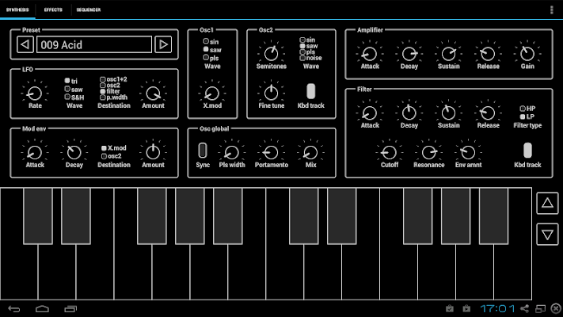Select HP filter type
The image size is (563, 317).
click(527, 109)
